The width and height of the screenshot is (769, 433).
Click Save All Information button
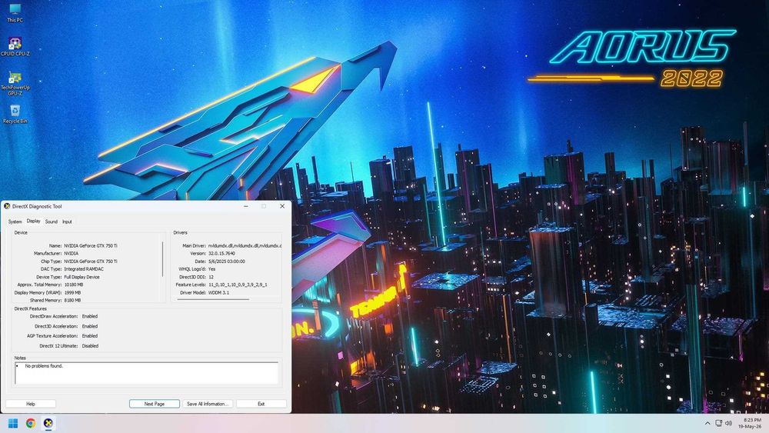(x=208, y=404)
